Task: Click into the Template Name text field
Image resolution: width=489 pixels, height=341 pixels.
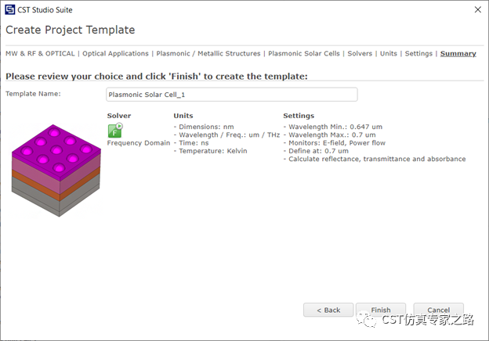Action: coord(231,95)
